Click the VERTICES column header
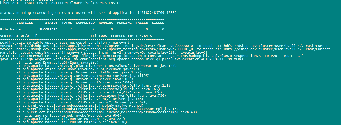Image resolution: width=341 pixels, height=125 pixels. 25,23
